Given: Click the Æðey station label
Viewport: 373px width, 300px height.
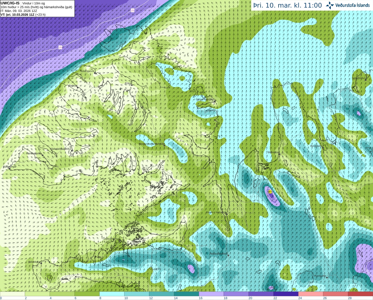Looking at the screenshot, I should coord(128,83).
